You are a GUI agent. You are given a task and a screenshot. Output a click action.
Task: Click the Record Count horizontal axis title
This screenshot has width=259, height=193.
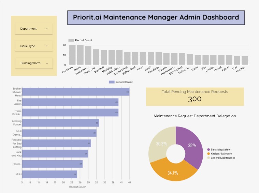tap(77, 187)
